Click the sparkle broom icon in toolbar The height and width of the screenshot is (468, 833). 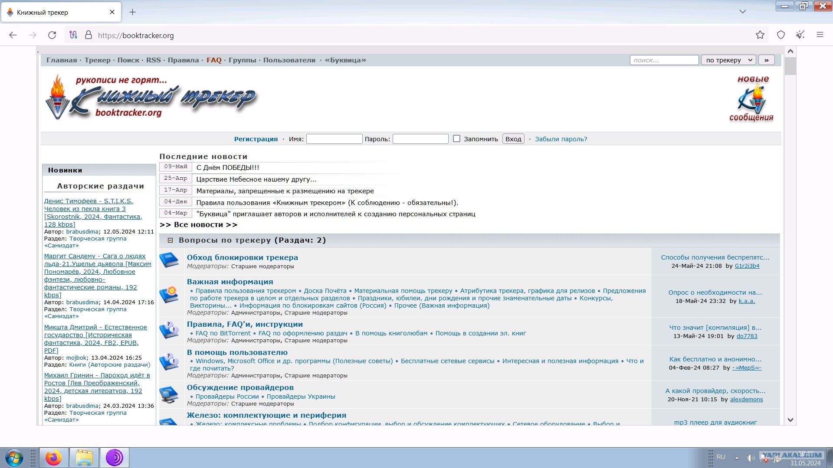click(x=800, y=35)
